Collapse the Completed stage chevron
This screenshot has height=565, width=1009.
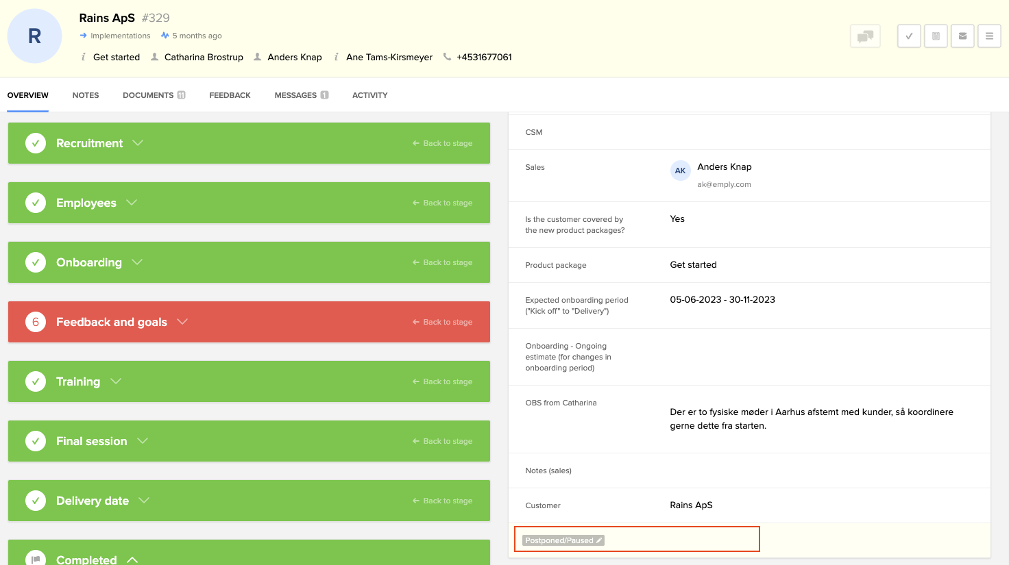(x=132, y=560)
